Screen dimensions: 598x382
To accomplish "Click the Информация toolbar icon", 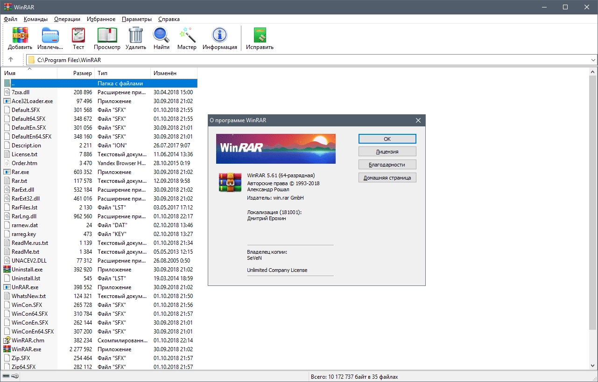I will [x=219, y=35].
